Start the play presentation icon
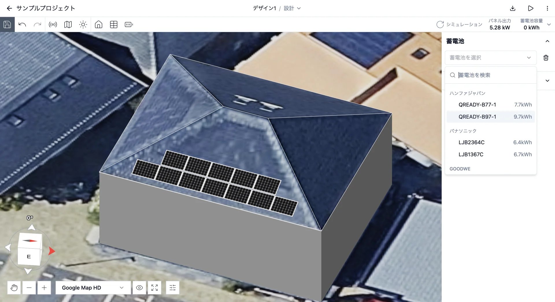 click(530, 8)
